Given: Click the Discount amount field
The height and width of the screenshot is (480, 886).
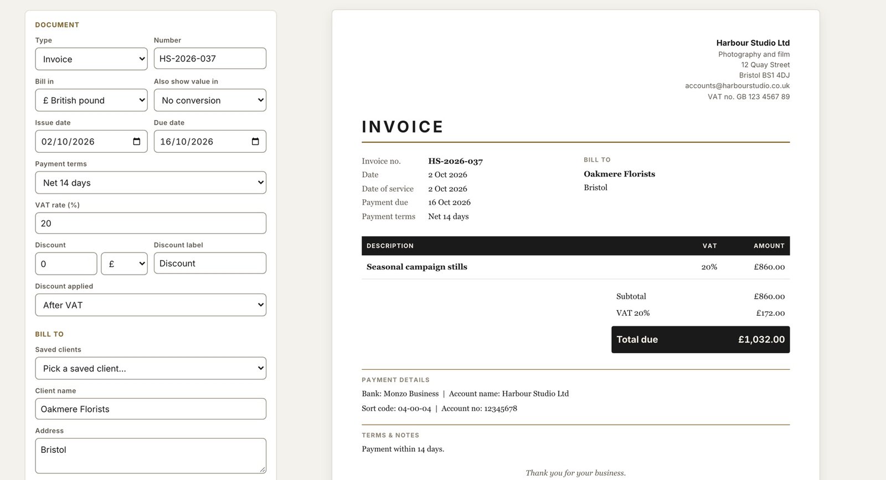Looking at the screenshot, I should point(66,264).
